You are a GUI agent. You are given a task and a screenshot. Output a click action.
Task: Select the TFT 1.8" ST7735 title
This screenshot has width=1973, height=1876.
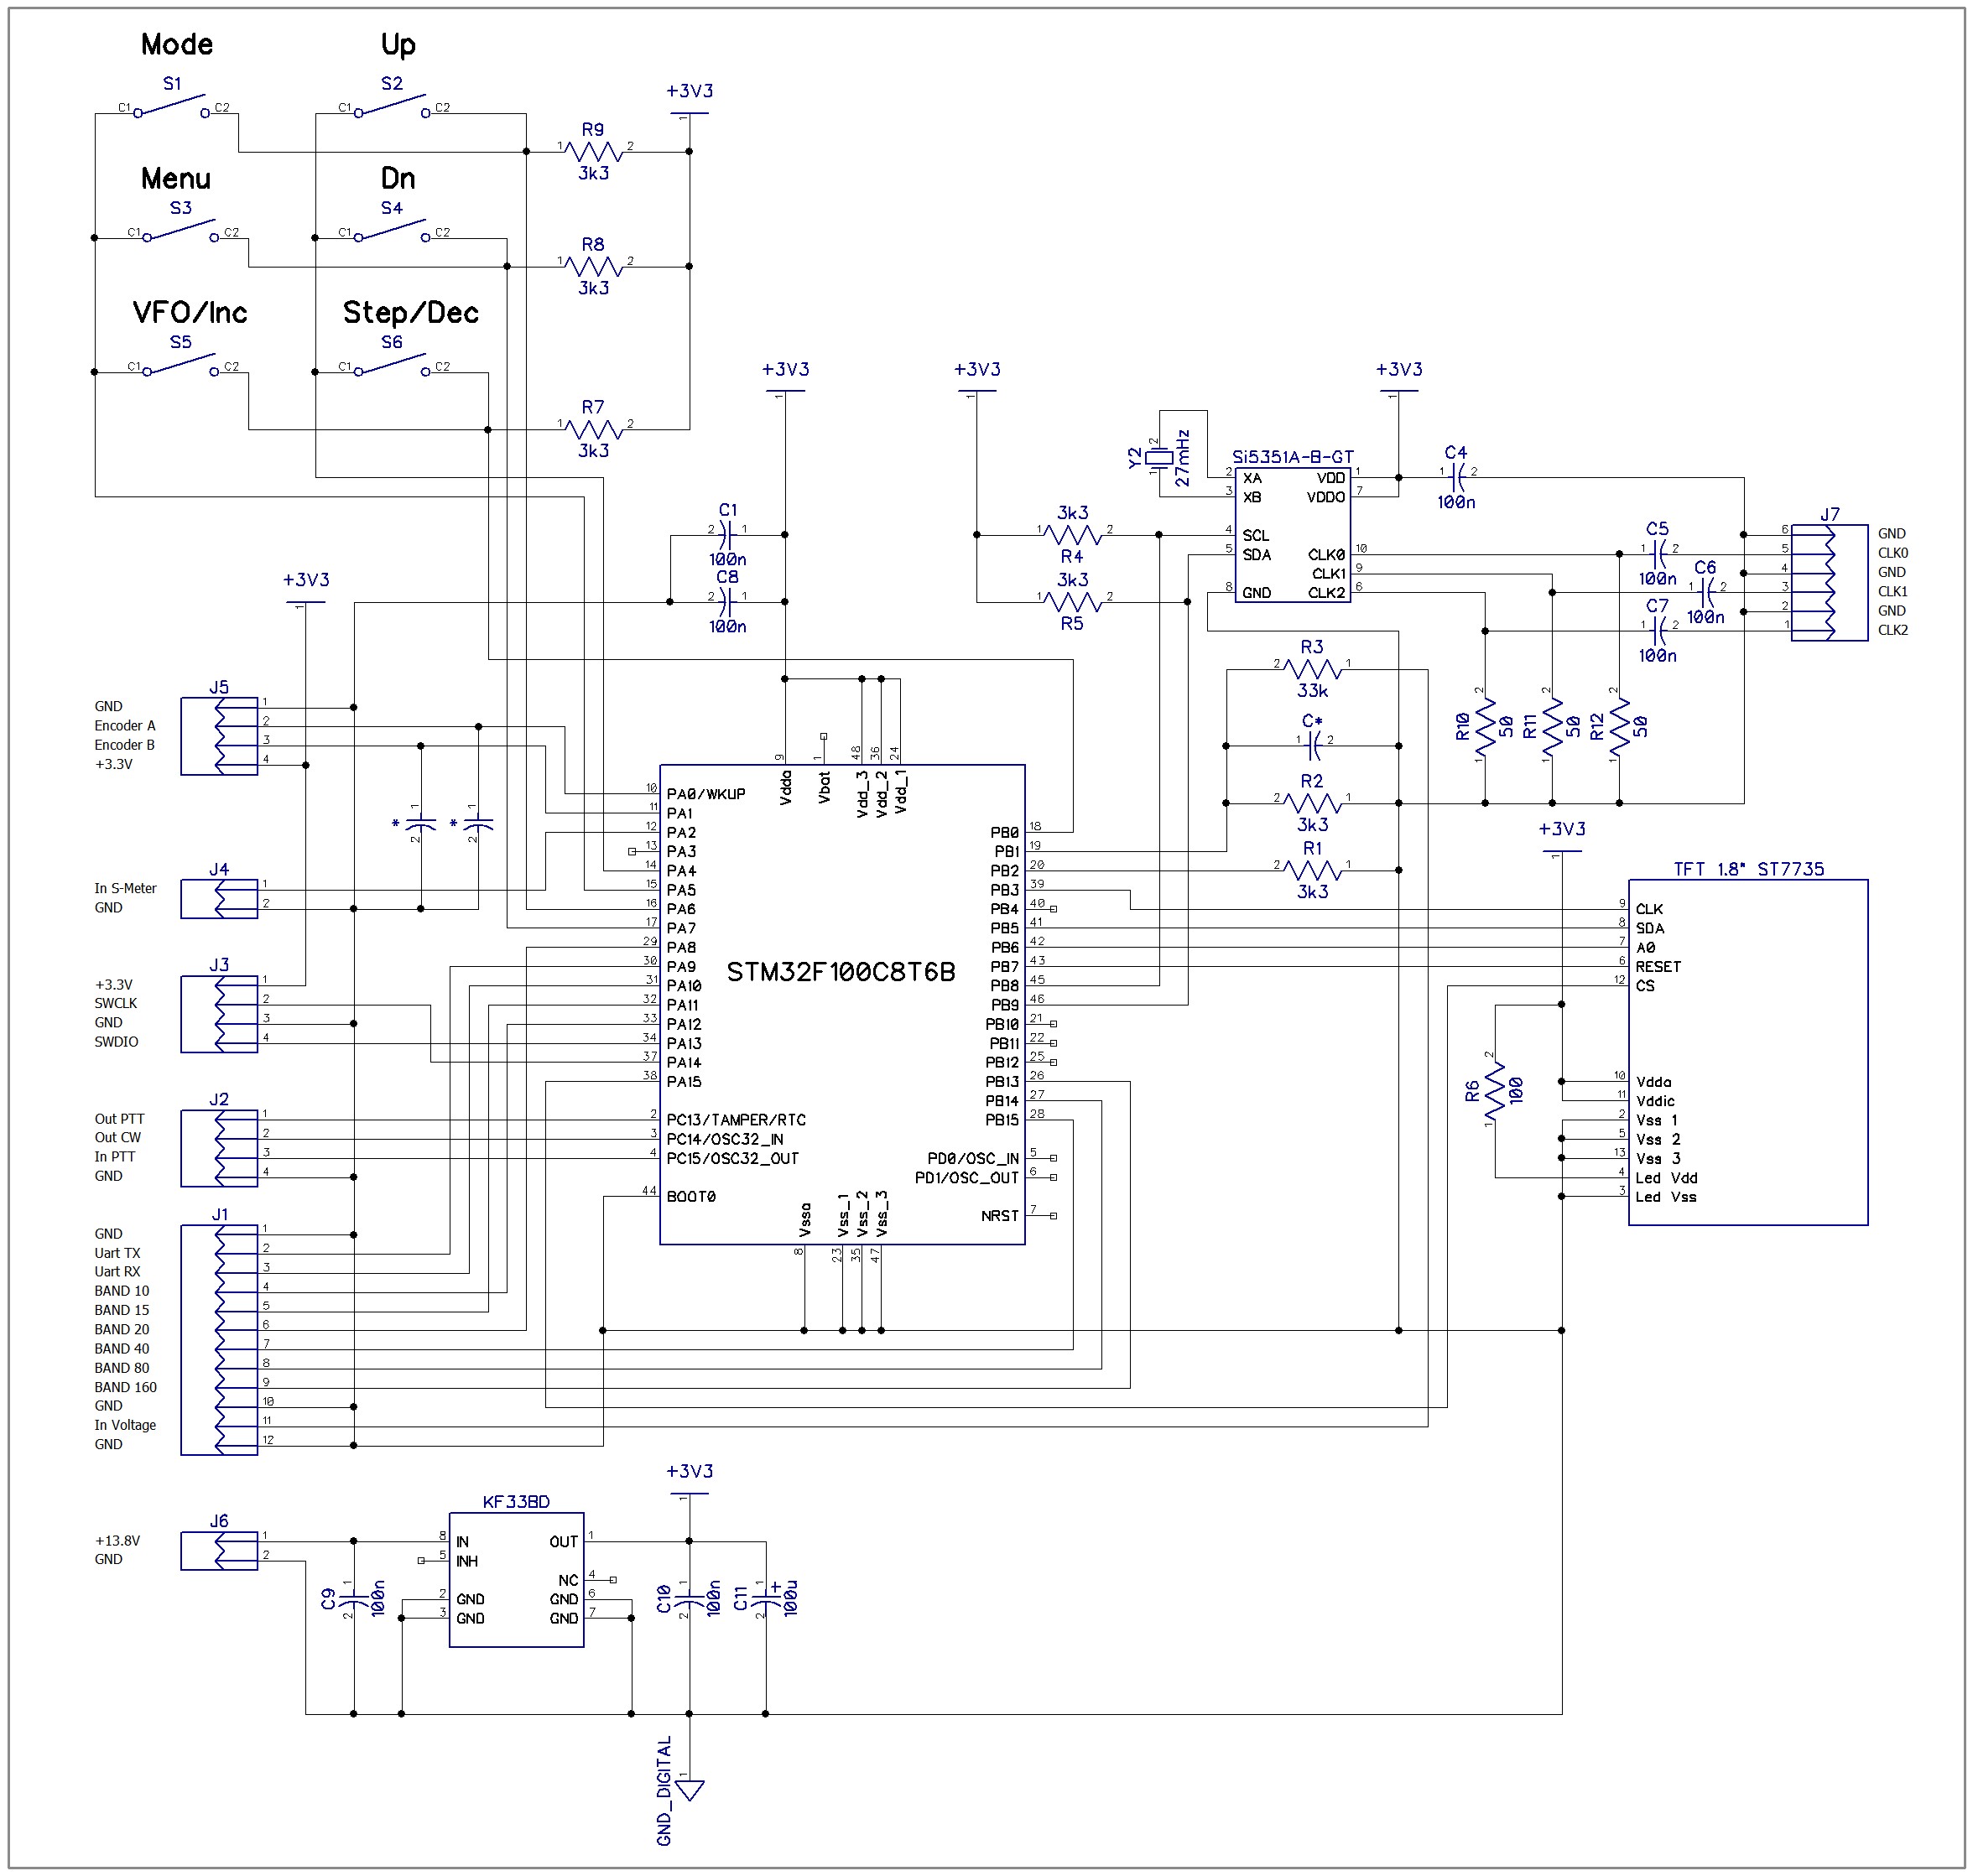tap(1748, 869)
